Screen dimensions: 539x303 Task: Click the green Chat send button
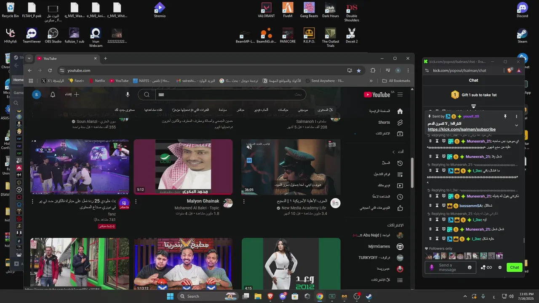click(515, 267)
